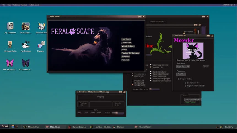Click Load Game in Main Menu
This screenshot has width=237, height=133.
pyautogui.click(x=126, y=43)
